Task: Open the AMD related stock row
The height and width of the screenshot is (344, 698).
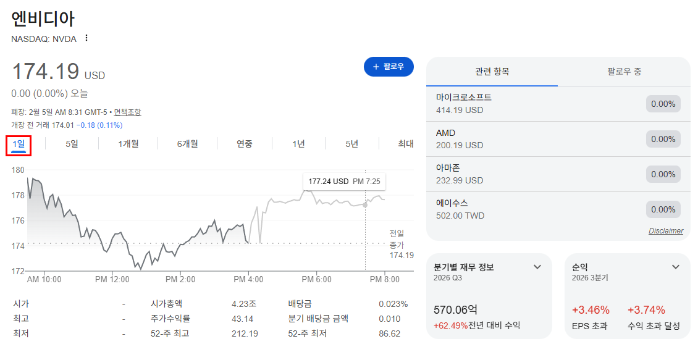Action: point(558,139)
